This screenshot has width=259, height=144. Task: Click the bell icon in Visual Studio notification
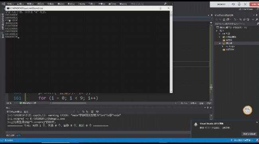pyautogui.click(x=196, y=125)
